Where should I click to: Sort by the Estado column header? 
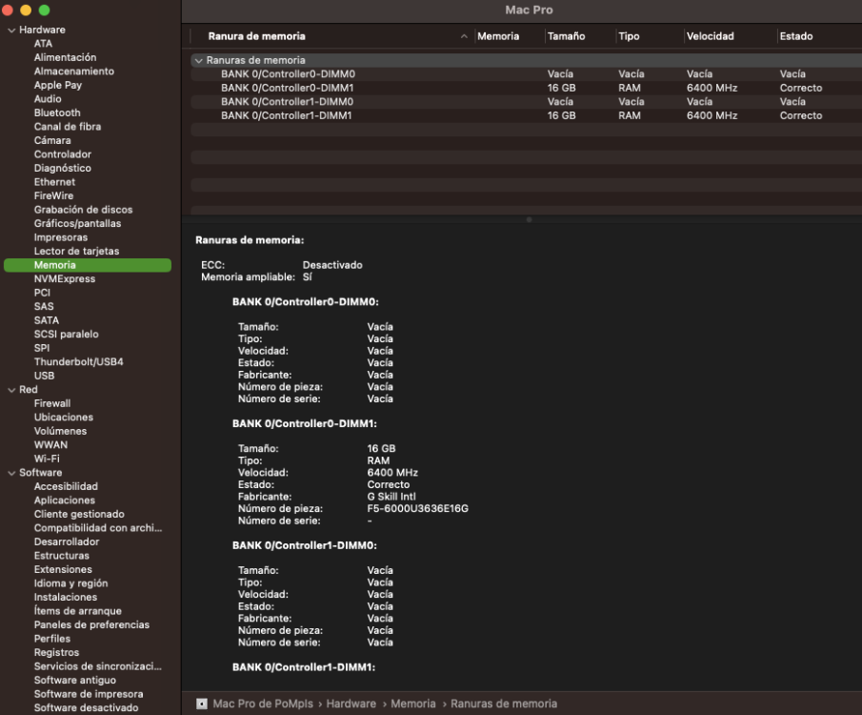796,36
